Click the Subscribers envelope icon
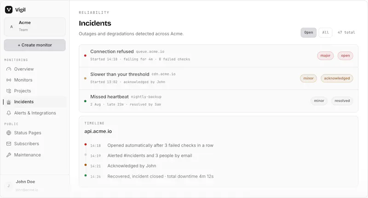368x198 pixels. (9, 144)
